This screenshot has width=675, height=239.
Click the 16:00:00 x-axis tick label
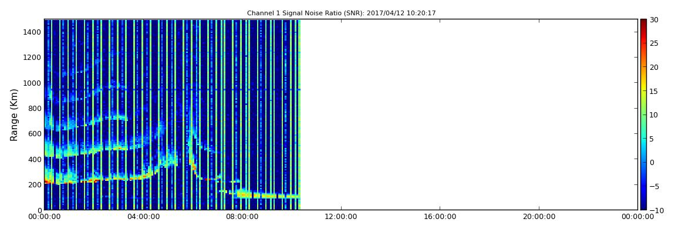click(440, 217)
